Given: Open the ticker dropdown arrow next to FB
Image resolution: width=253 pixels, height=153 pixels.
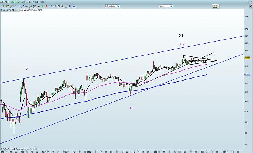Looking at the screenshot, I should click(x=4, y=2).
